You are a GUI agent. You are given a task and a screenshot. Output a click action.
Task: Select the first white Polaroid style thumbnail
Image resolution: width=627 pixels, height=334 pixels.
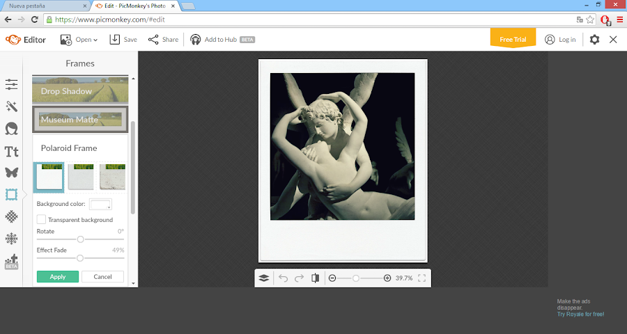[48, 177]
